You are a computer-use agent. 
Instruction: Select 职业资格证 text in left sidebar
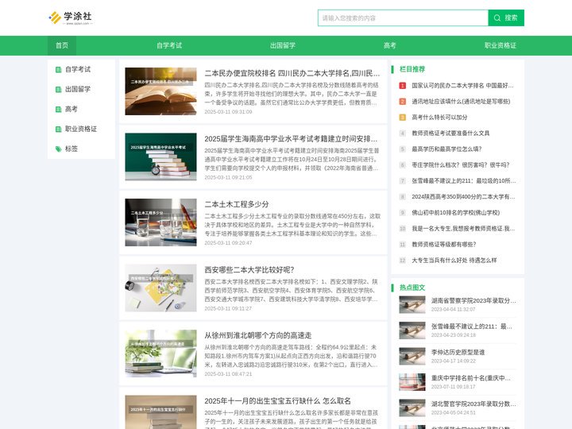(x=81, y=129)
